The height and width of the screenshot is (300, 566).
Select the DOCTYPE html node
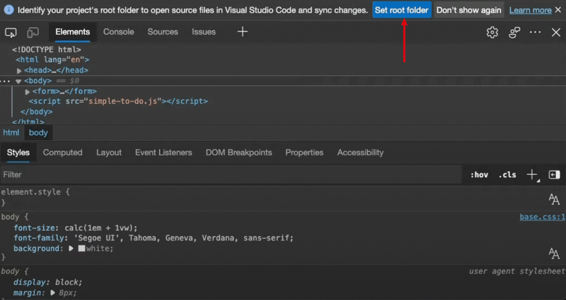coord(47,50)
